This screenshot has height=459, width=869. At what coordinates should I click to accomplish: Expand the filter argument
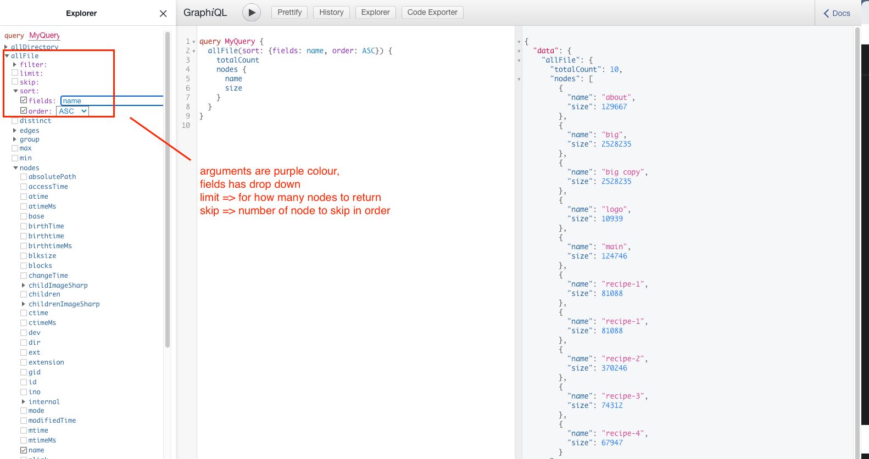pos(15,65)
